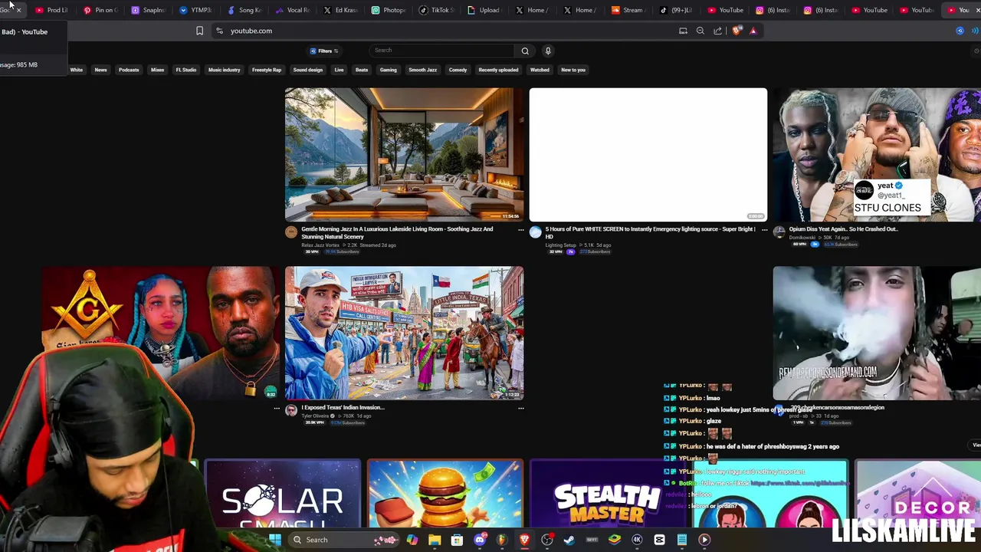Open Steam from the taskbar

569,540
